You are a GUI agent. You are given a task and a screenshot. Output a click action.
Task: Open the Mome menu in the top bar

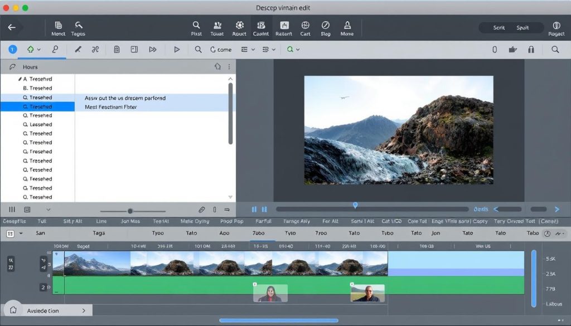pos(347,27)
